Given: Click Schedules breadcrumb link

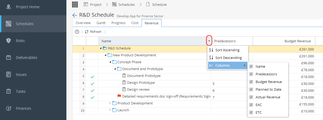Looking at the screenshot, I should 127,4.
